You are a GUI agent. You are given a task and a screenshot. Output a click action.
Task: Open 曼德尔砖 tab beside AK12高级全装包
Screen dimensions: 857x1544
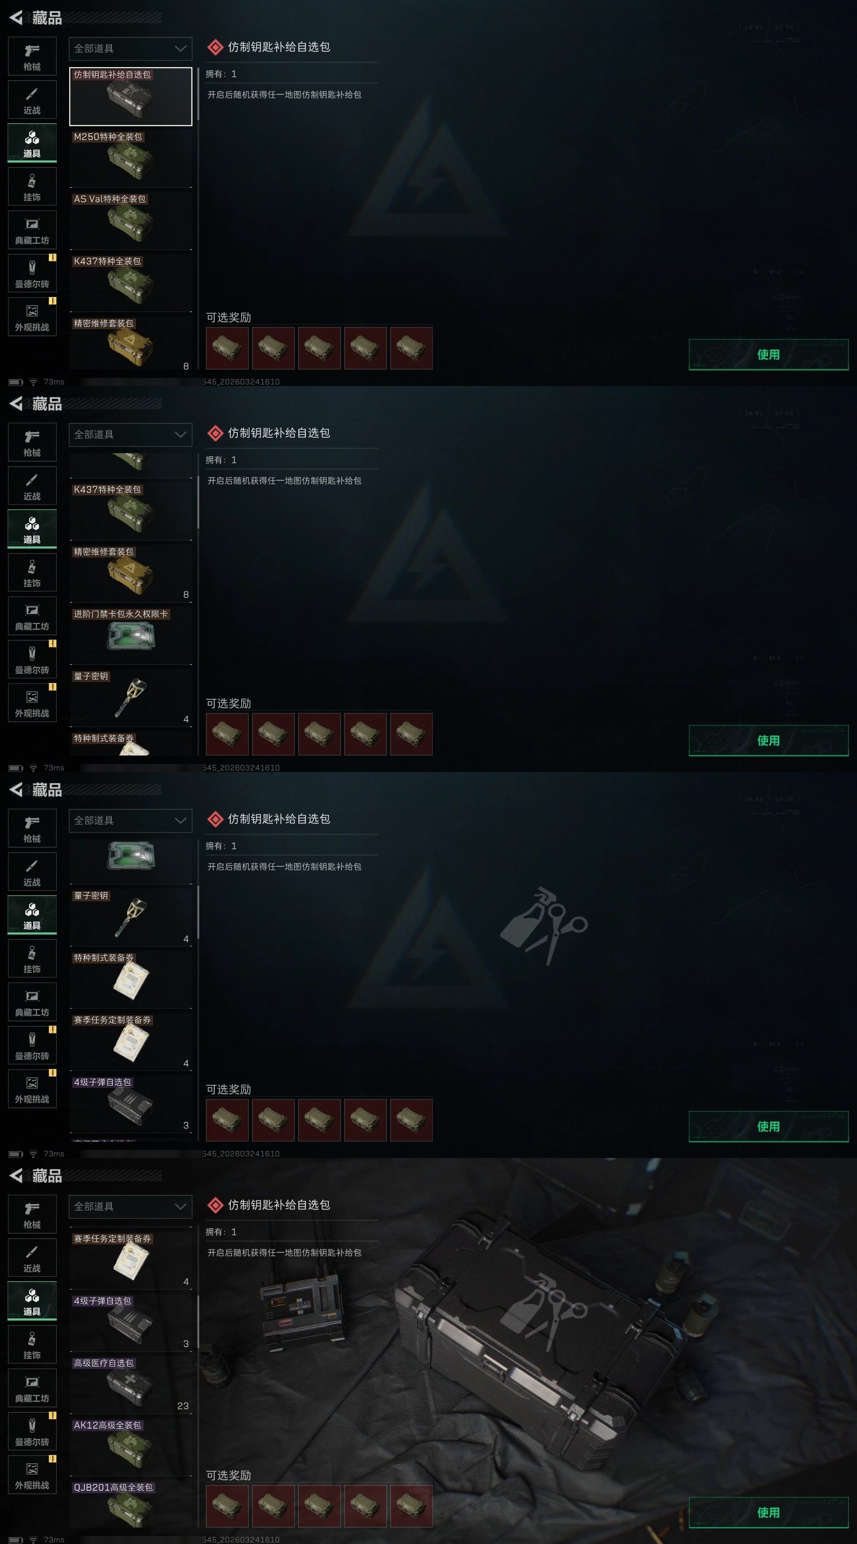click(32, 1433)
